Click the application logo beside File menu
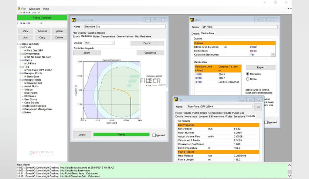Image resolution: width=309 pixels, height=179 pixels. [x=19, y=9]
